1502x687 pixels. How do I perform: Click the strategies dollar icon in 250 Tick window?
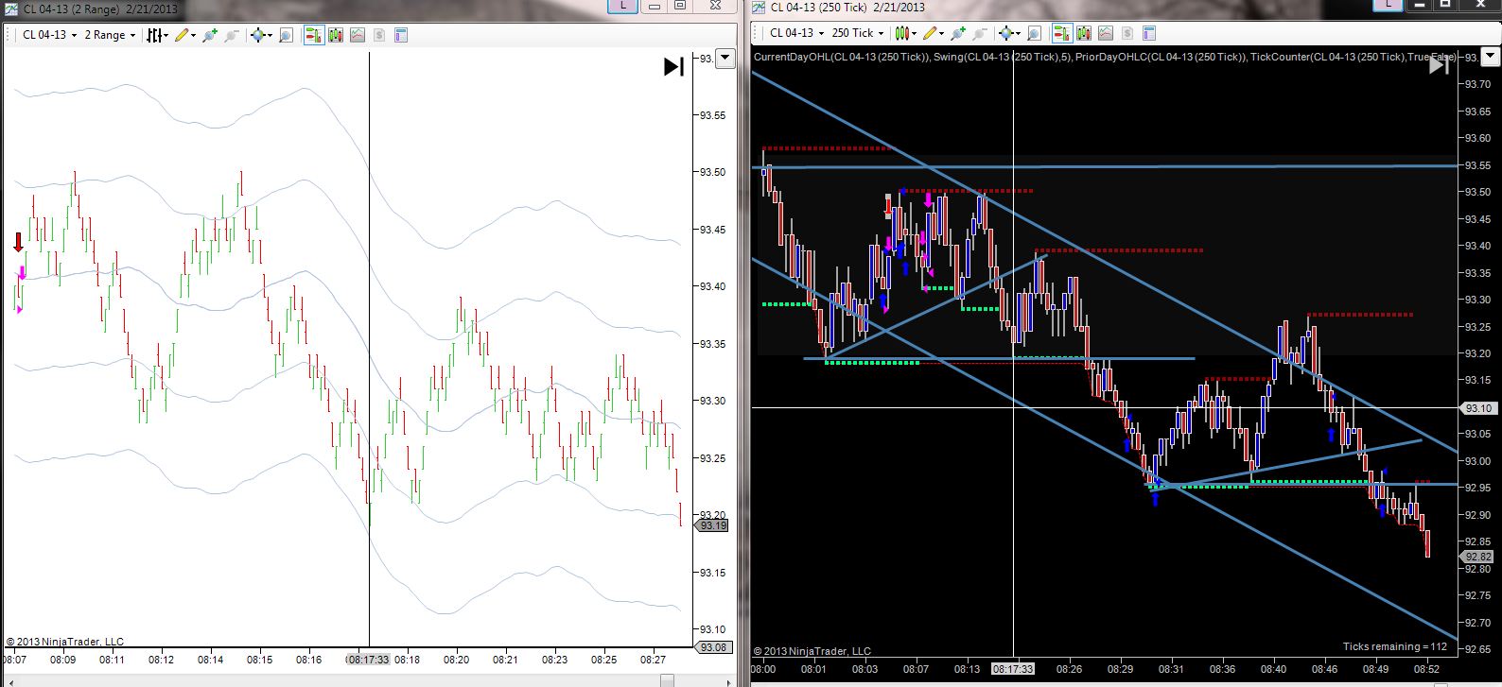[1127, 33]
